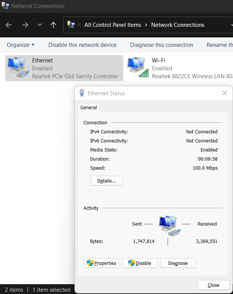Expand arrow after All Control Panel Items
Screen dimensions: 233x294
(x=146, y=25)
